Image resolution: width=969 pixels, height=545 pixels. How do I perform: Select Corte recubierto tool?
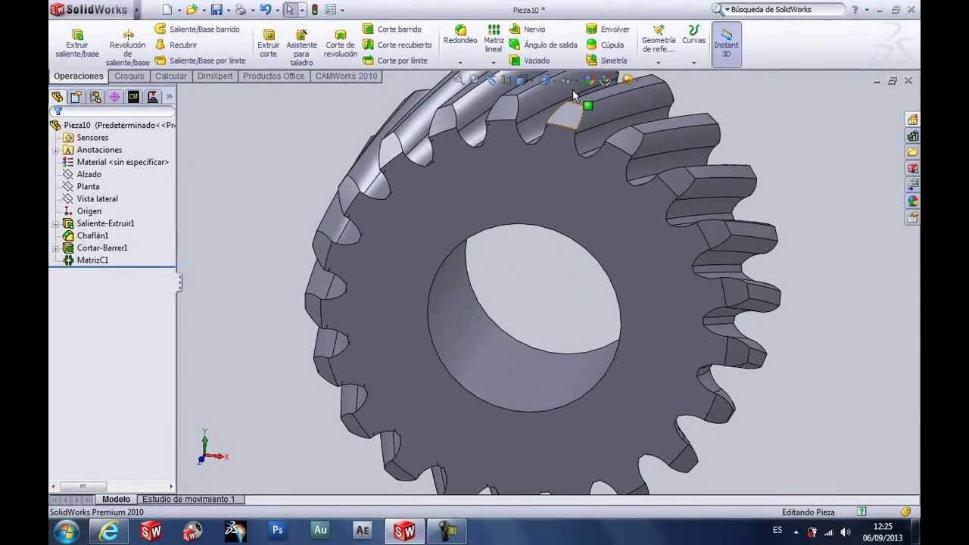[397, 45]
